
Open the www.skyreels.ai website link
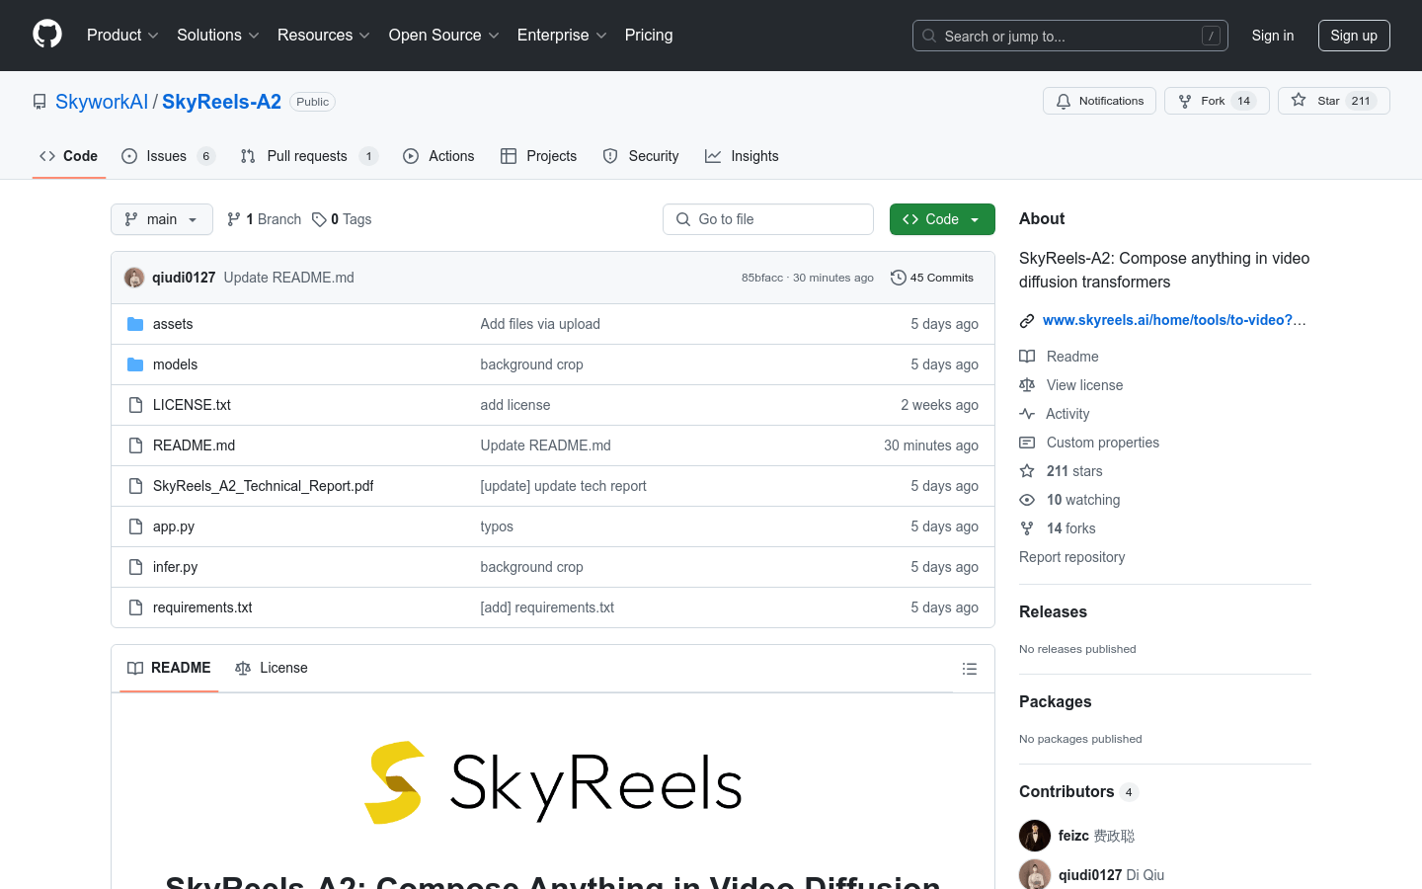(x=1174, y=320)
